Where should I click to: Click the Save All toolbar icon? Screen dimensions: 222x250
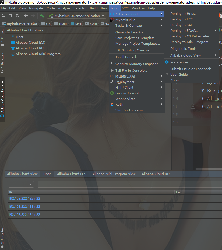coord(10,16)
